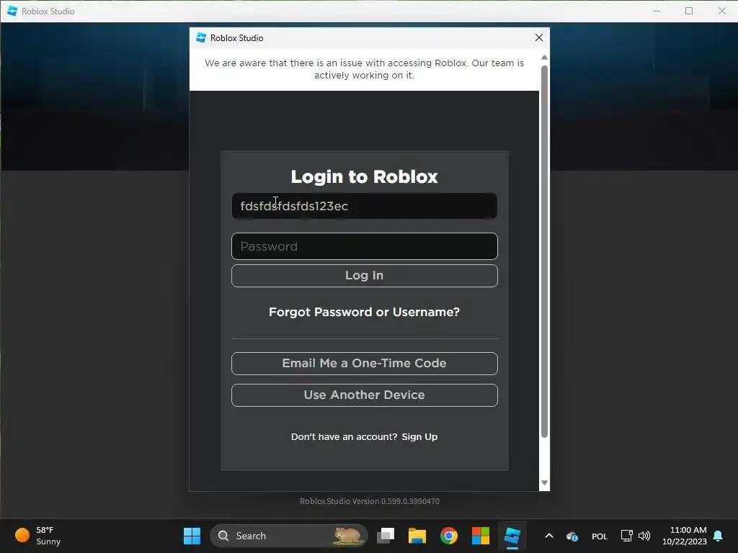
Task: Open Task View from the taskbar
Action: (x=386, y=536)
